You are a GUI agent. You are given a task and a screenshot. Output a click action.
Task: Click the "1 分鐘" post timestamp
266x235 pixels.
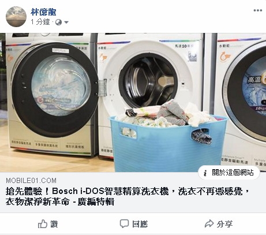tap(40, 22)
